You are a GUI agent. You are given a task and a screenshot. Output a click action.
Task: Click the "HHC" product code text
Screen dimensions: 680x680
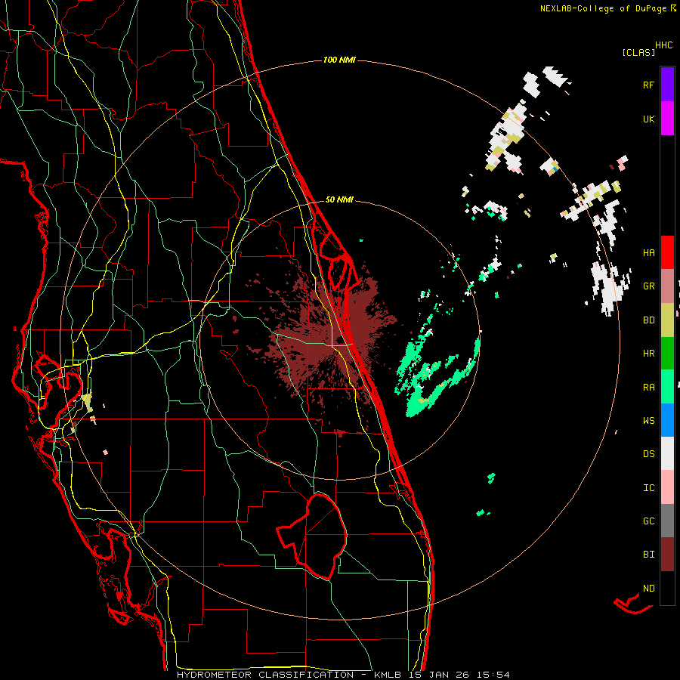663,45
